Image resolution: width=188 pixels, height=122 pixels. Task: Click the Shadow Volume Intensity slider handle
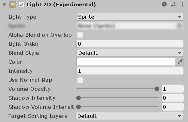click(79, 107)
